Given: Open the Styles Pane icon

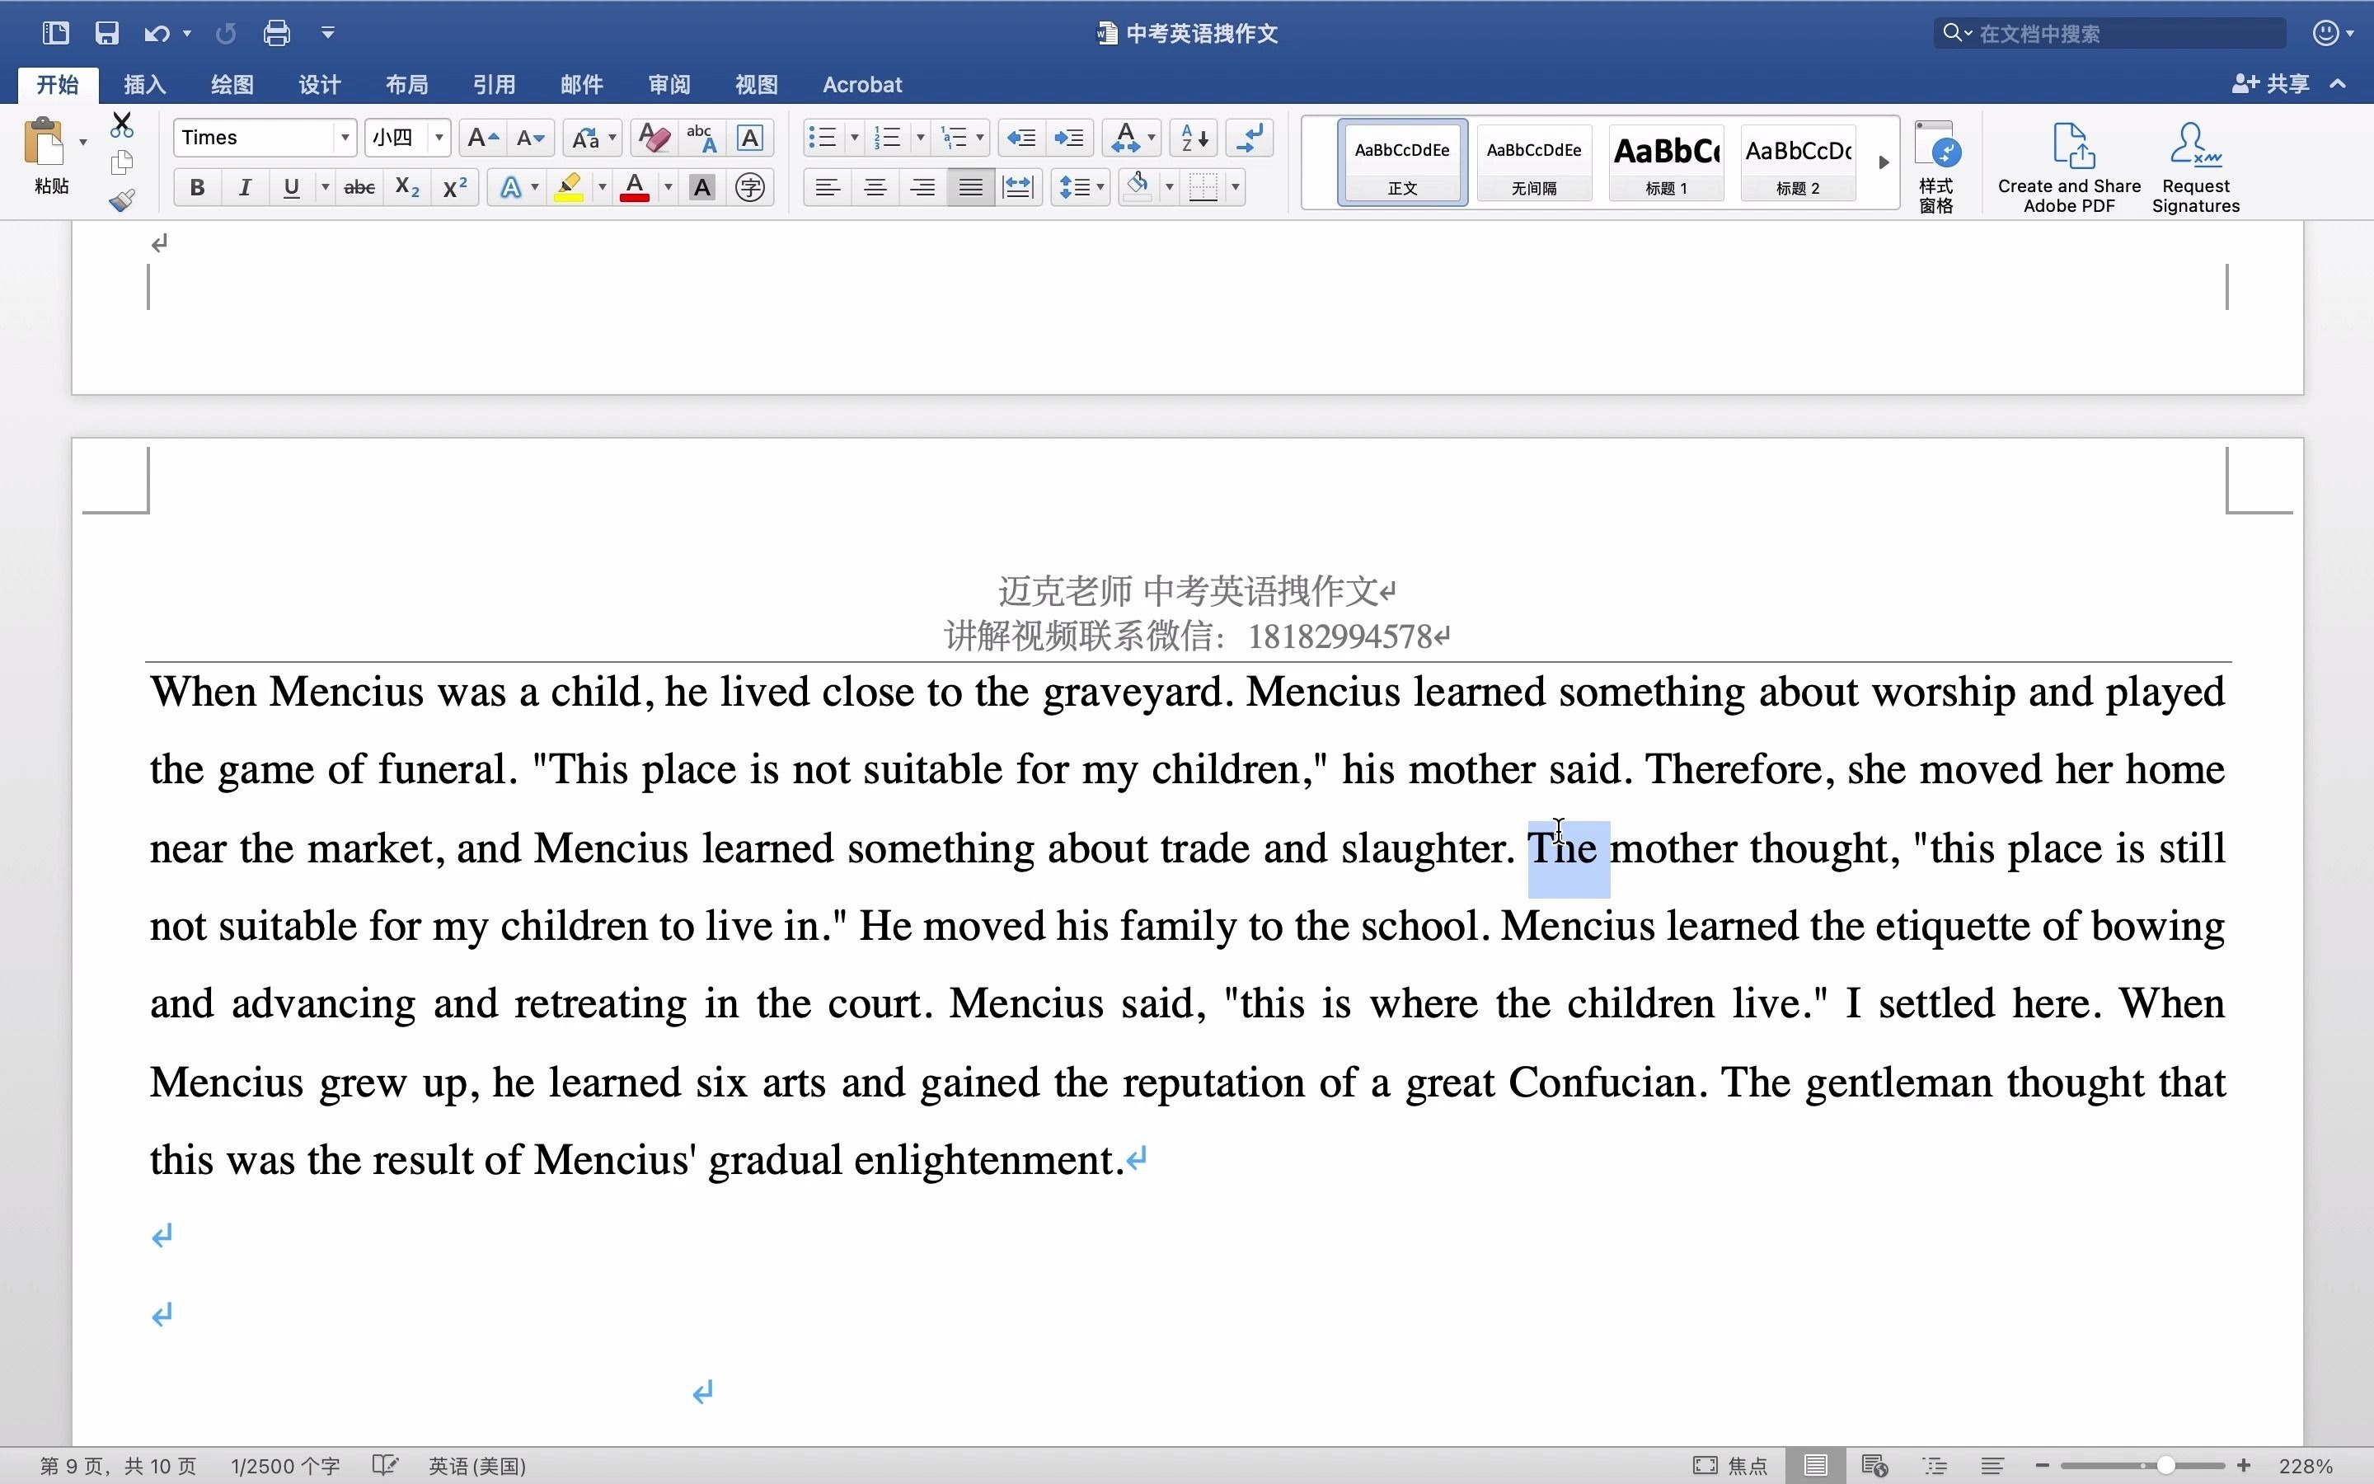Looking at the screenshot, I should pyautogui.click(x=1936, y=167).
